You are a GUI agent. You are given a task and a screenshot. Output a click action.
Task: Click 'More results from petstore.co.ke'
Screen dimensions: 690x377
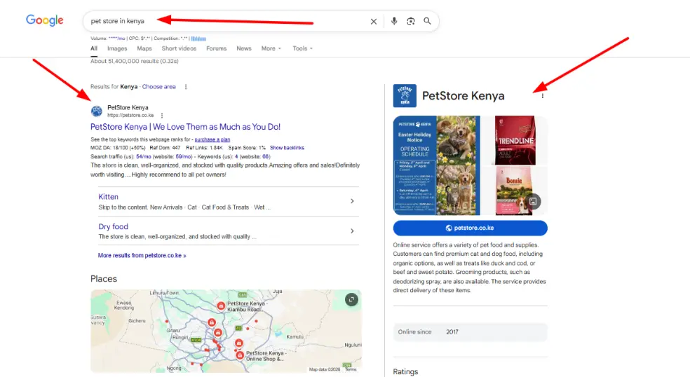142,255
